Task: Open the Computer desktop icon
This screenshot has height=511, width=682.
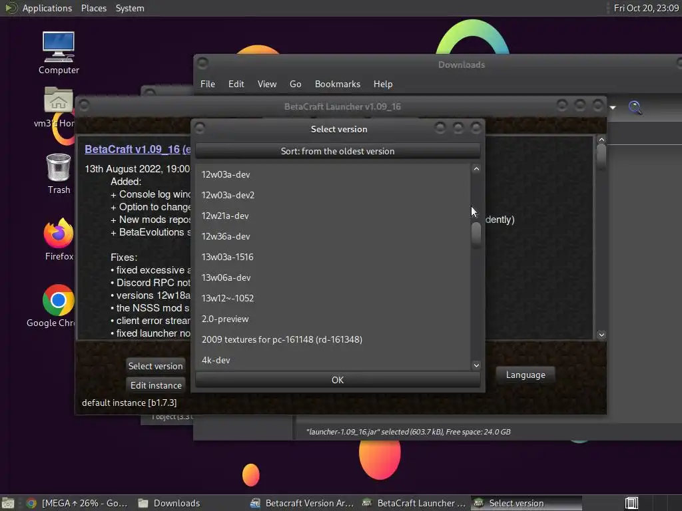Action: click(59, 53)
